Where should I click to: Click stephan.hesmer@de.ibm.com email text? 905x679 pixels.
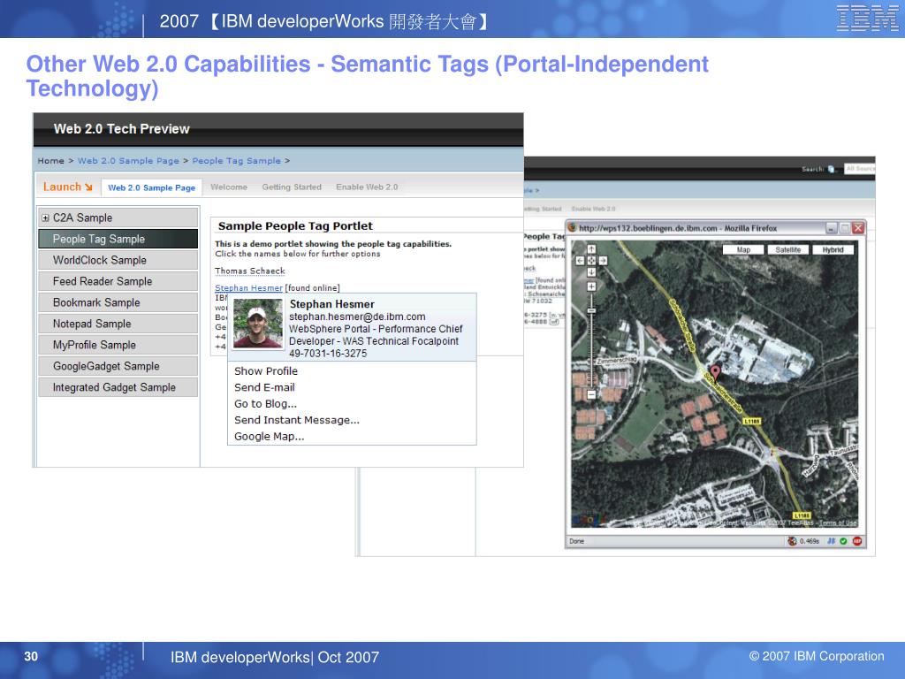357,317
